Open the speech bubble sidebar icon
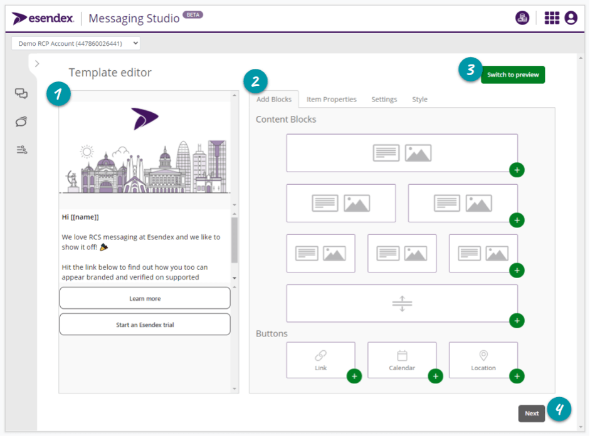Image resolution: width=590 pixels, height=436 pixels. [x=21, y=122]
